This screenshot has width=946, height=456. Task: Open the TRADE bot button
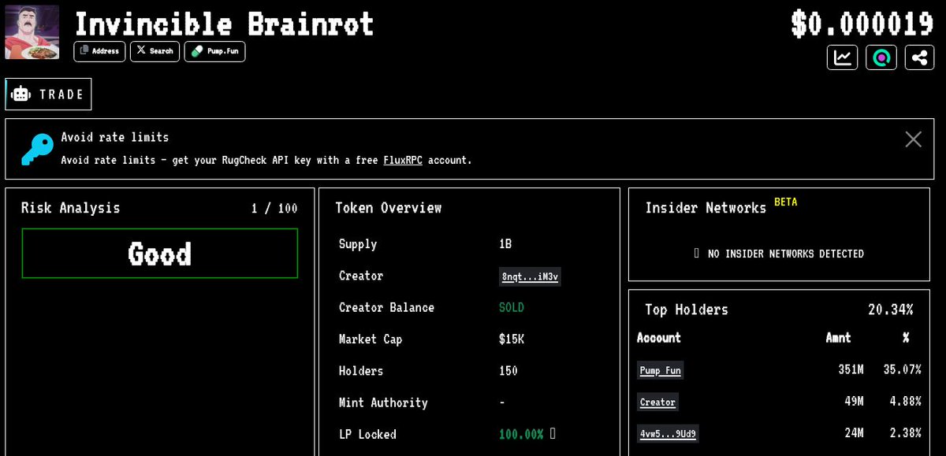pos(48,94)
